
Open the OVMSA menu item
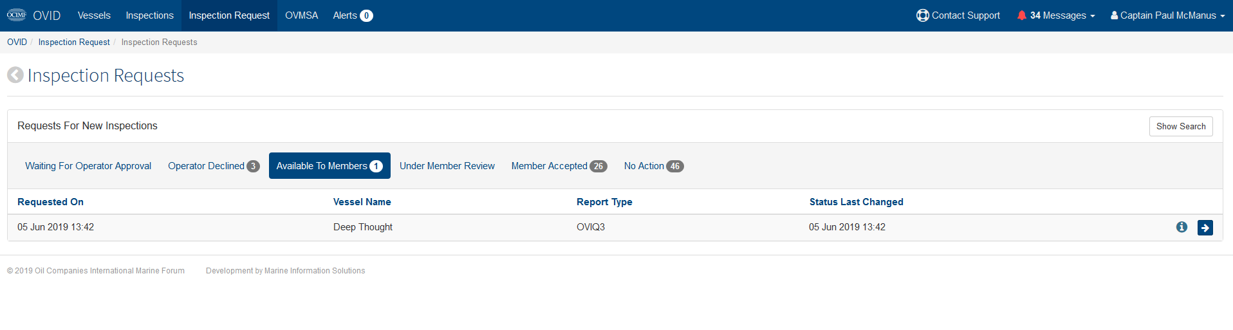coord(301,15)
